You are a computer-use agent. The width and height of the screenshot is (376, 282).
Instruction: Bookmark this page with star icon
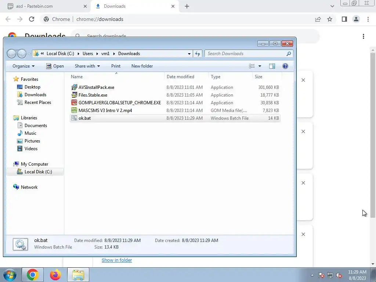(330, 19)
